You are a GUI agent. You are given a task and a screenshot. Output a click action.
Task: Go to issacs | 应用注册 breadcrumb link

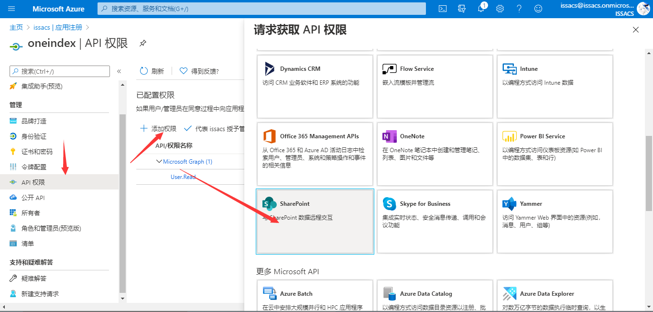tap(58, 27)
